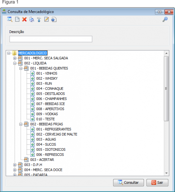Collapse the 002 - LIQUIDA node
The width and height of the screenshot is (175, 192).
[15, 63]
